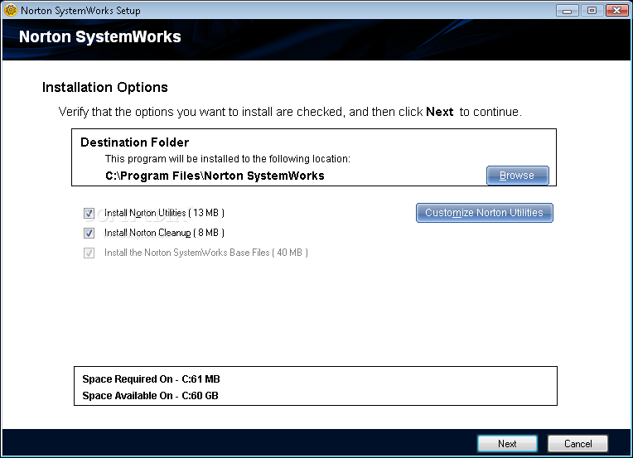633x458 pixels.
Task: Click the Space Required On - C:61 MB text
Action: [151, 379]
